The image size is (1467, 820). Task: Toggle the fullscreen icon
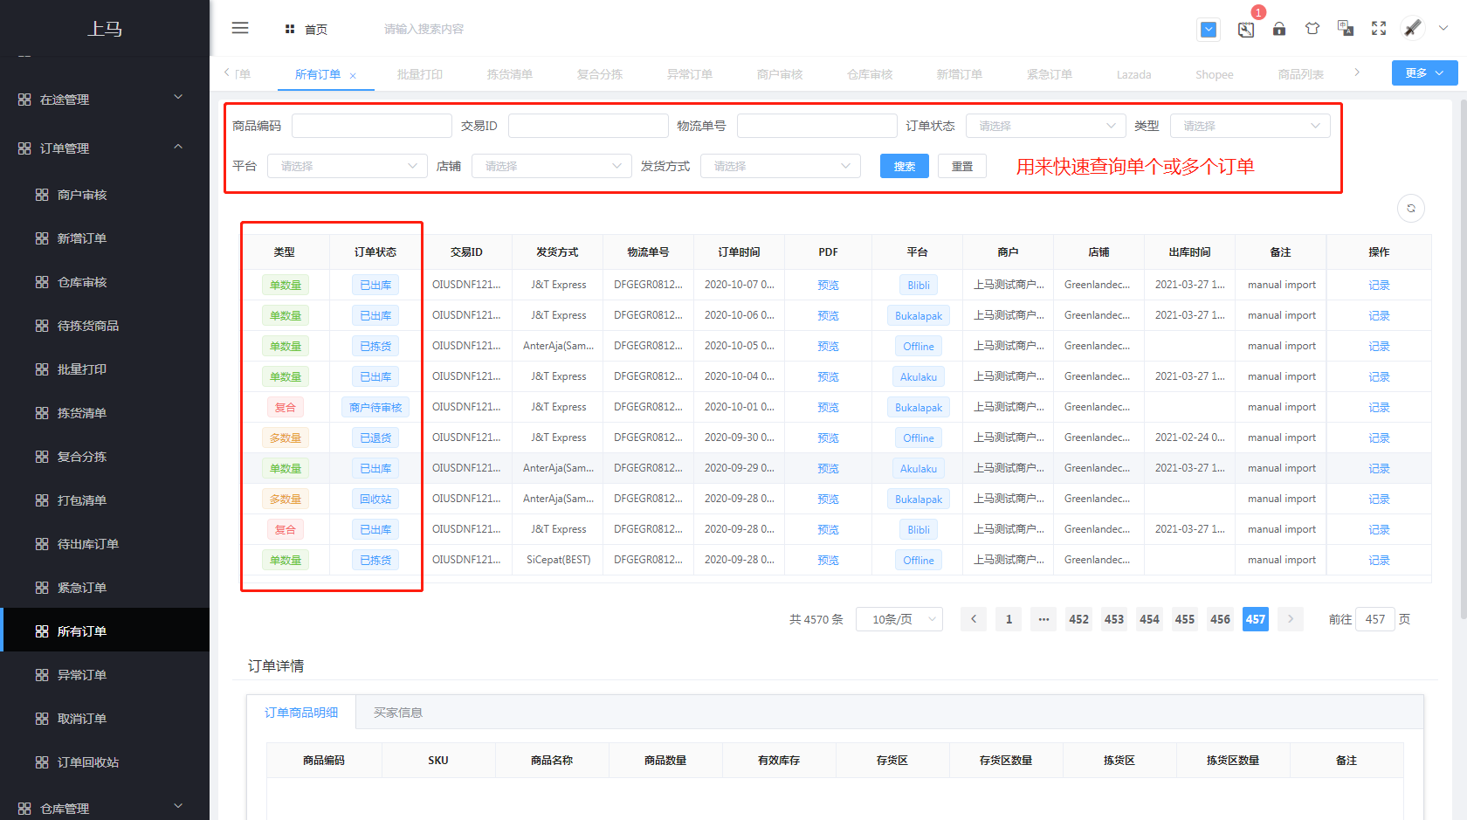tap(1379, 29)
